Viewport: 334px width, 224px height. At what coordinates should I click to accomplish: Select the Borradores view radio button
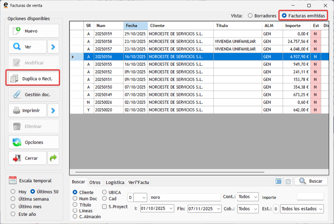click(250, 16)
